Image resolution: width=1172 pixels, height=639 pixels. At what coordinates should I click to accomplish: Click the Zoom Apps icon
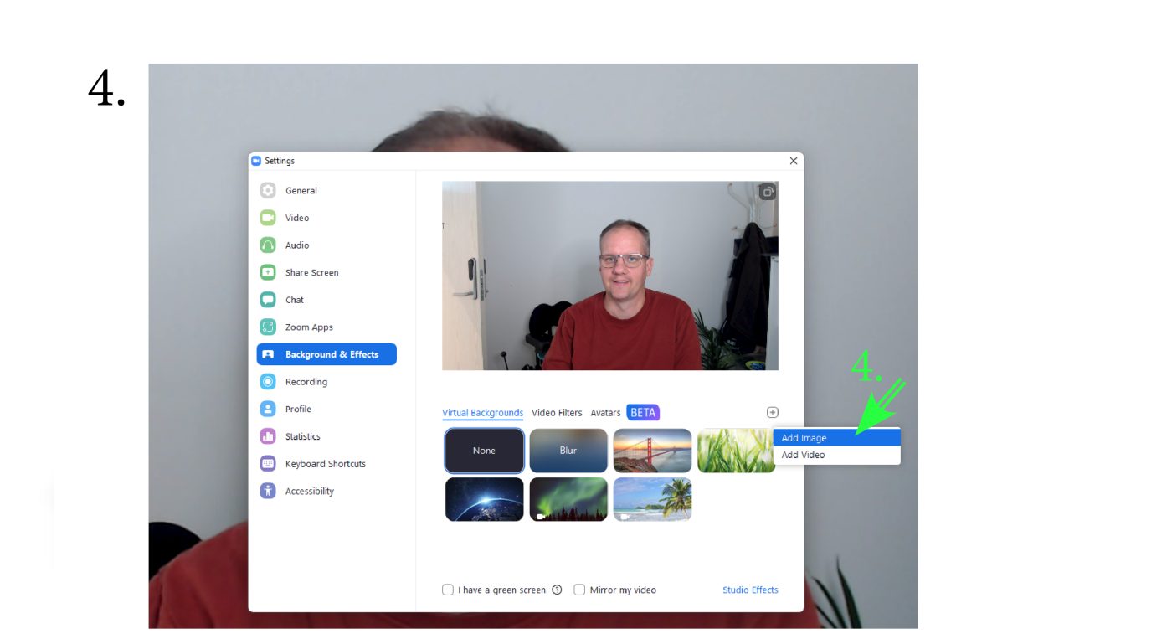click(x=268, y=327)
